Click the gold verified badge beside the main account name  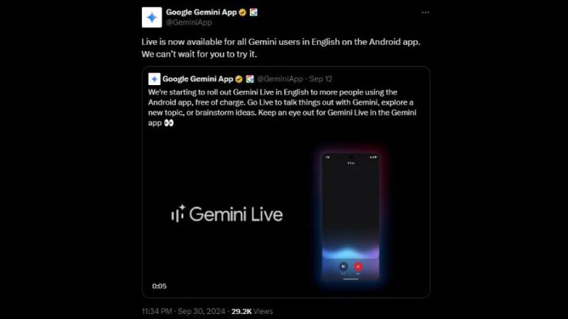tap(243, 12)
